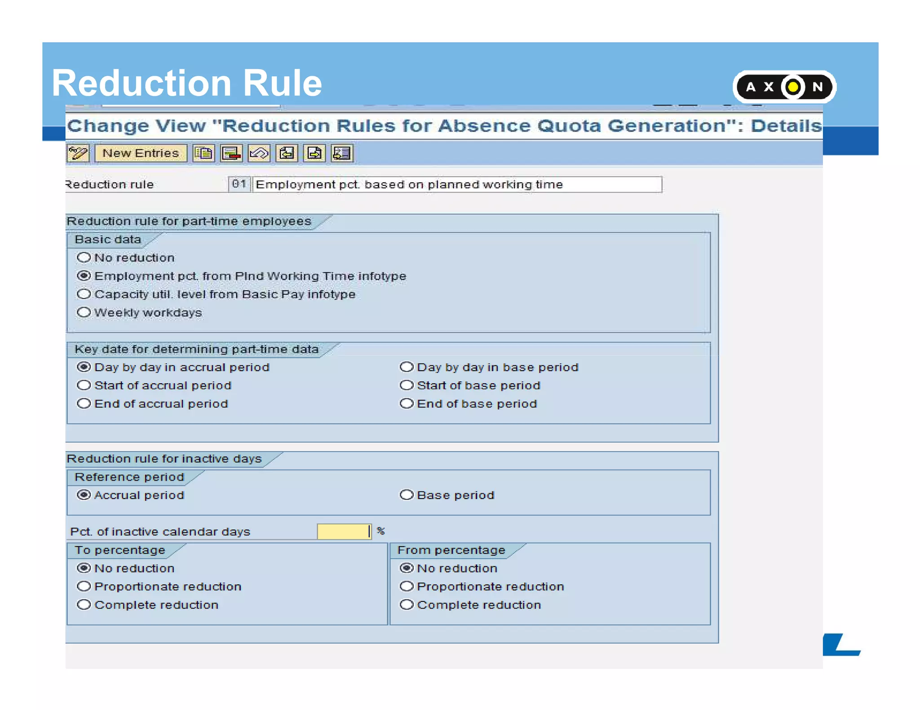Click the Display/Change pencil icon

[78, 153]
